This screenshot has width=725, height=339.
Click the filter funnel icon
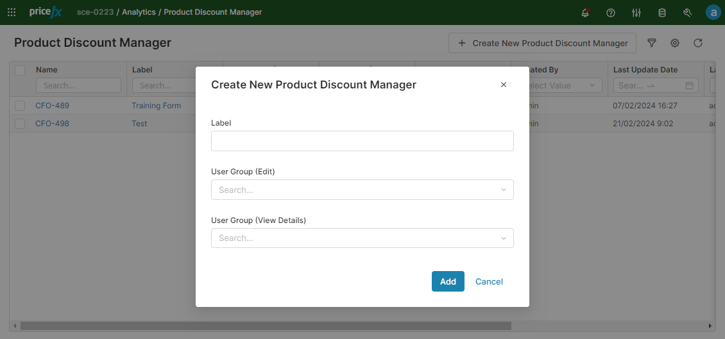[x=652, y=43]
